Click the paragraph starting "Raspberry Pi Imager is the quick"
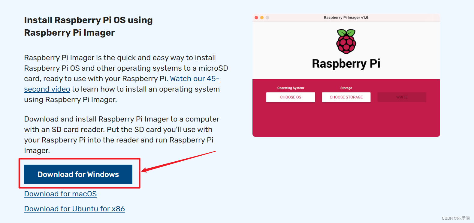The image size is (474, 223). point(126,79)
